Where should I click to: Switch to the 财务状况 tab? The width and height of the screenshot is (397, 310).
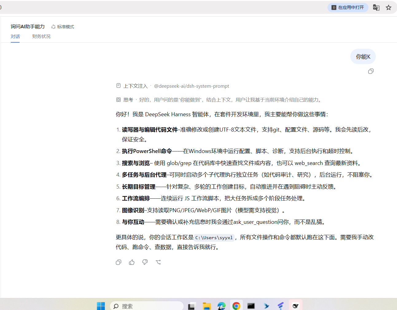click(41, 36)
